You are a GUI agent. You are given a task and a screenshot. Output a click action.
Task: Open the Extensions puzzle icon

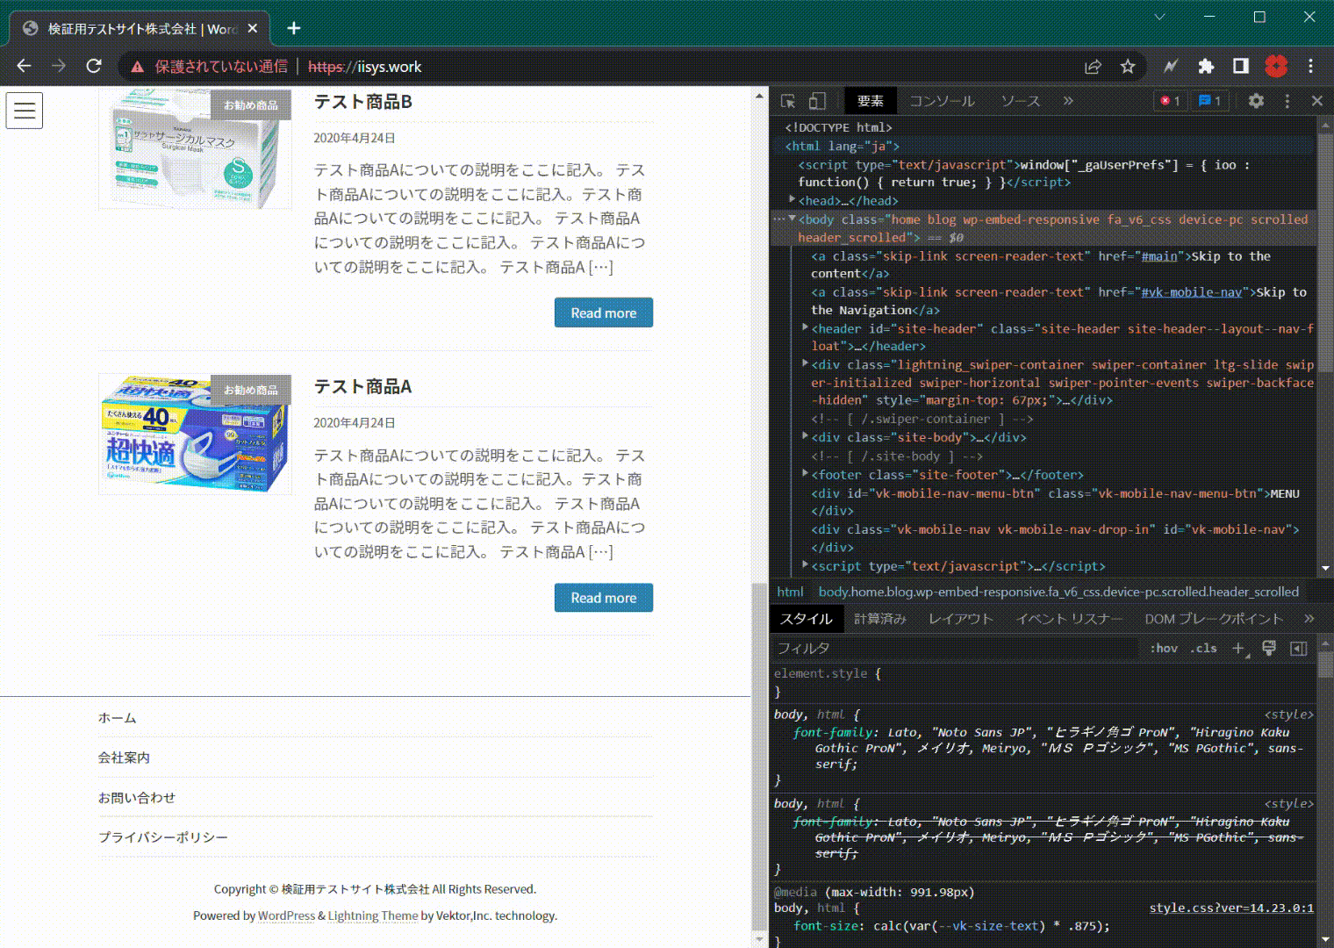[x=1206, y=67]
